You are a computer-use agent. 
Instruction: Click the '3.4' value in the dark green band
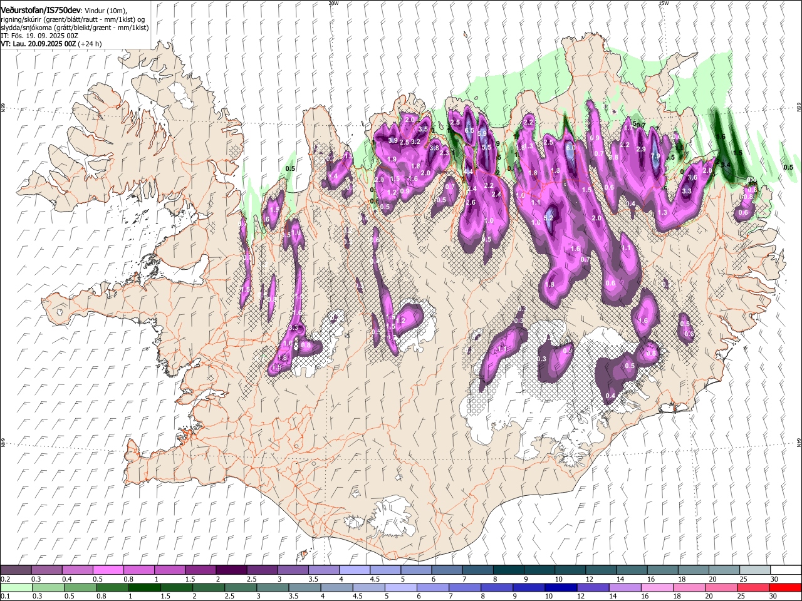(726, 165)
